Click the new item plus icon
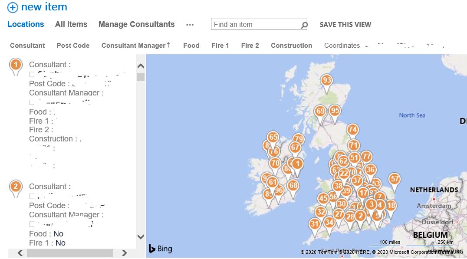Screen dimensions: 467x259 pos(13,7)
